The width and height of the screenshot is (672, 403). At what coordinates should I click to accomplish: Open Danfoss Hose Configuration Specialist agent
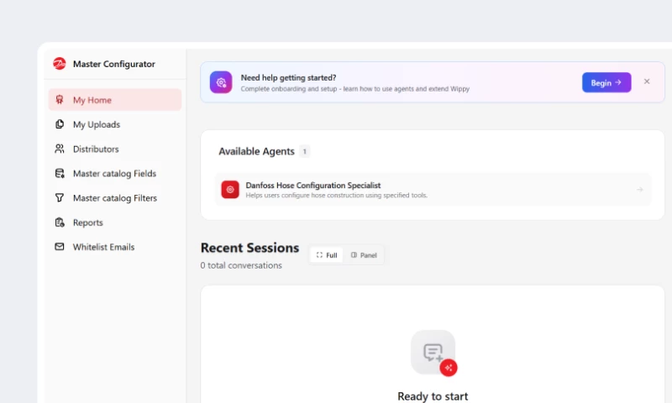pyautogui.click(x=433, y=189)
